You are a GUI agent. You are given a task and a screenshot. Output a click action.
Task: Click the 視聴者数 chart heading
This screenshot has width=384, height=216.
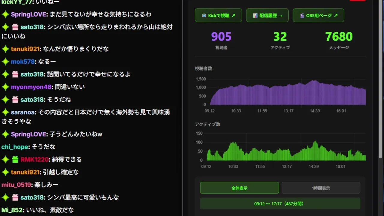coord(203,68)
